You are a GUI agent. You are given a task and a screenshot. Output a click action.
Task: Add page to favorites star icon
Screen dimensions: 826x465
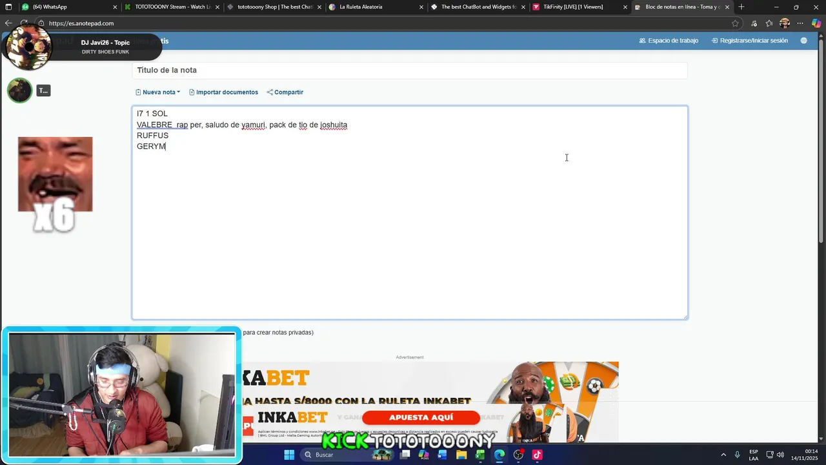(735, 23)
